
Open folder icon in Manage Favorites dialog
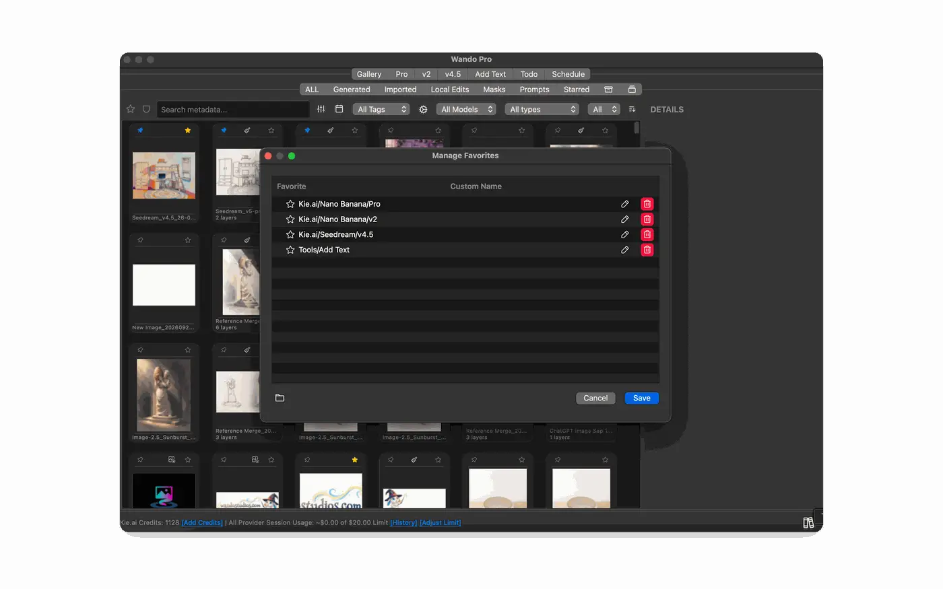280,398
